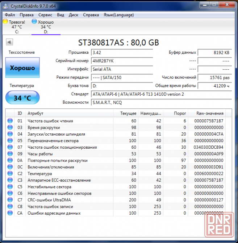Image resolution: width=238 pixels, height=243 pixels.
Task: Open the Диск menu
Action: coord(73,15)
